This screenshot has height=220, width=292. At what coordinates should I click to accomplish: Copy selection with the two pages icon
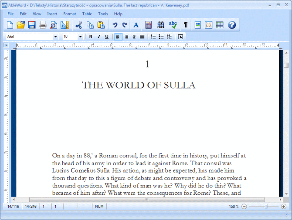pyautogui.click(x=90, y=25)
